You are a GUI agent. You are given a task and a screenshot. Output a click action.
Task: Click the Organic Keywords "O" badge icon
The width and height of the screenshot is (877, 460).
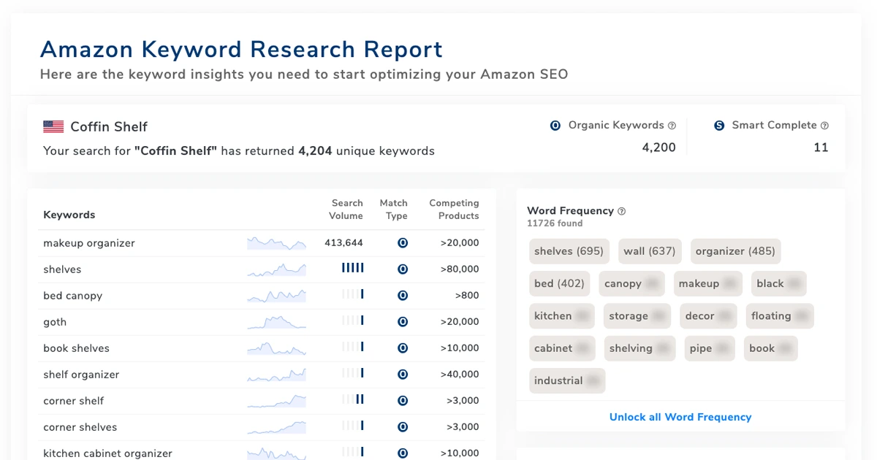[x=555, y=126]
